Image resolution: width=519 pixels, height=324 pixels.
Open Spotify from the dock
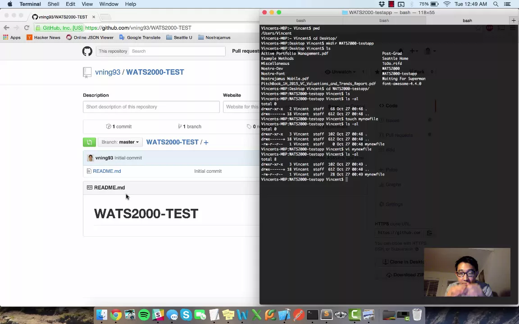point(144,315)
